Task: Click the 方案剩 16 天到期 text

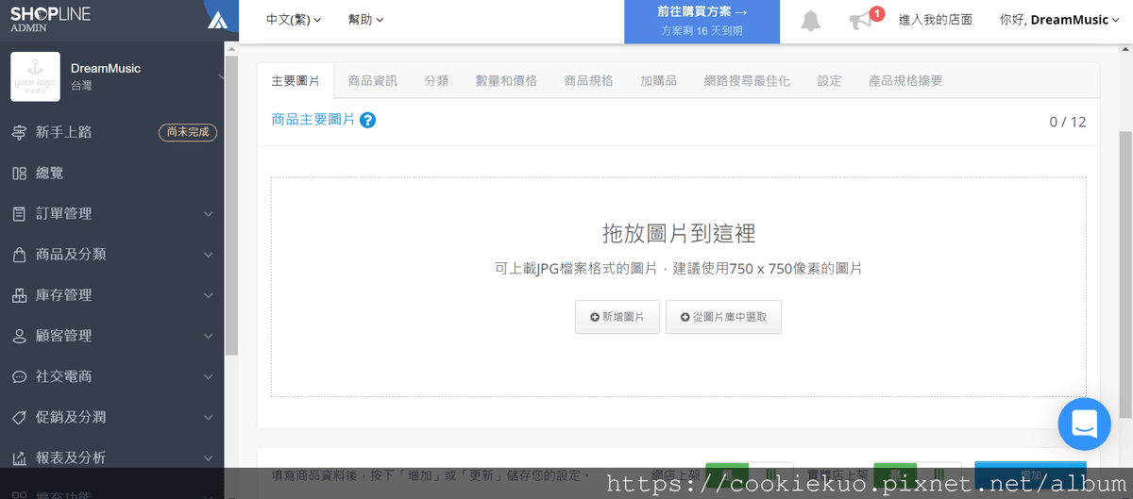Action: pyautogui.click(x=702, y=31)
